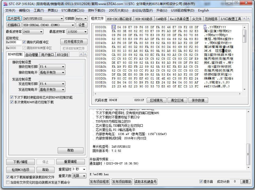Toggle reload target file before each download
The height and width of the screenshot is (190, 255).
point(8,177)
